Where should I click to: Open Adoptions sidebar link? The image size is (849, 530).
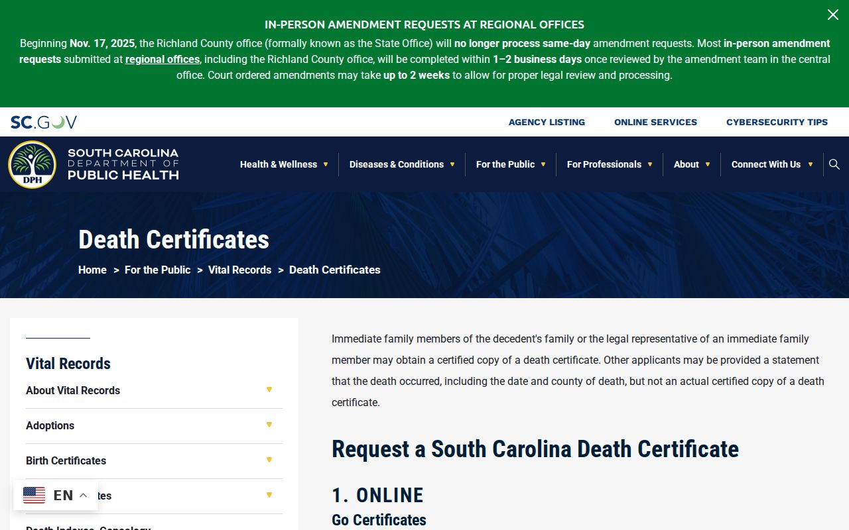click(50, 425)
